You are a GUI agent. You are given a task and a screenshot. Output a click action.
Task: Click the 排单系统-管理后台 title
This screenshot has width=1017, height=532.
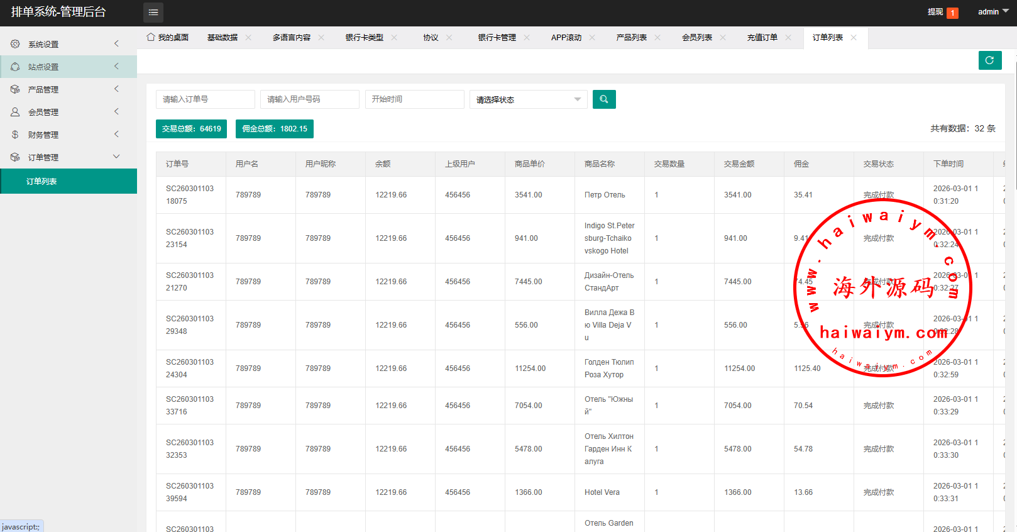[x=58, y=12]
